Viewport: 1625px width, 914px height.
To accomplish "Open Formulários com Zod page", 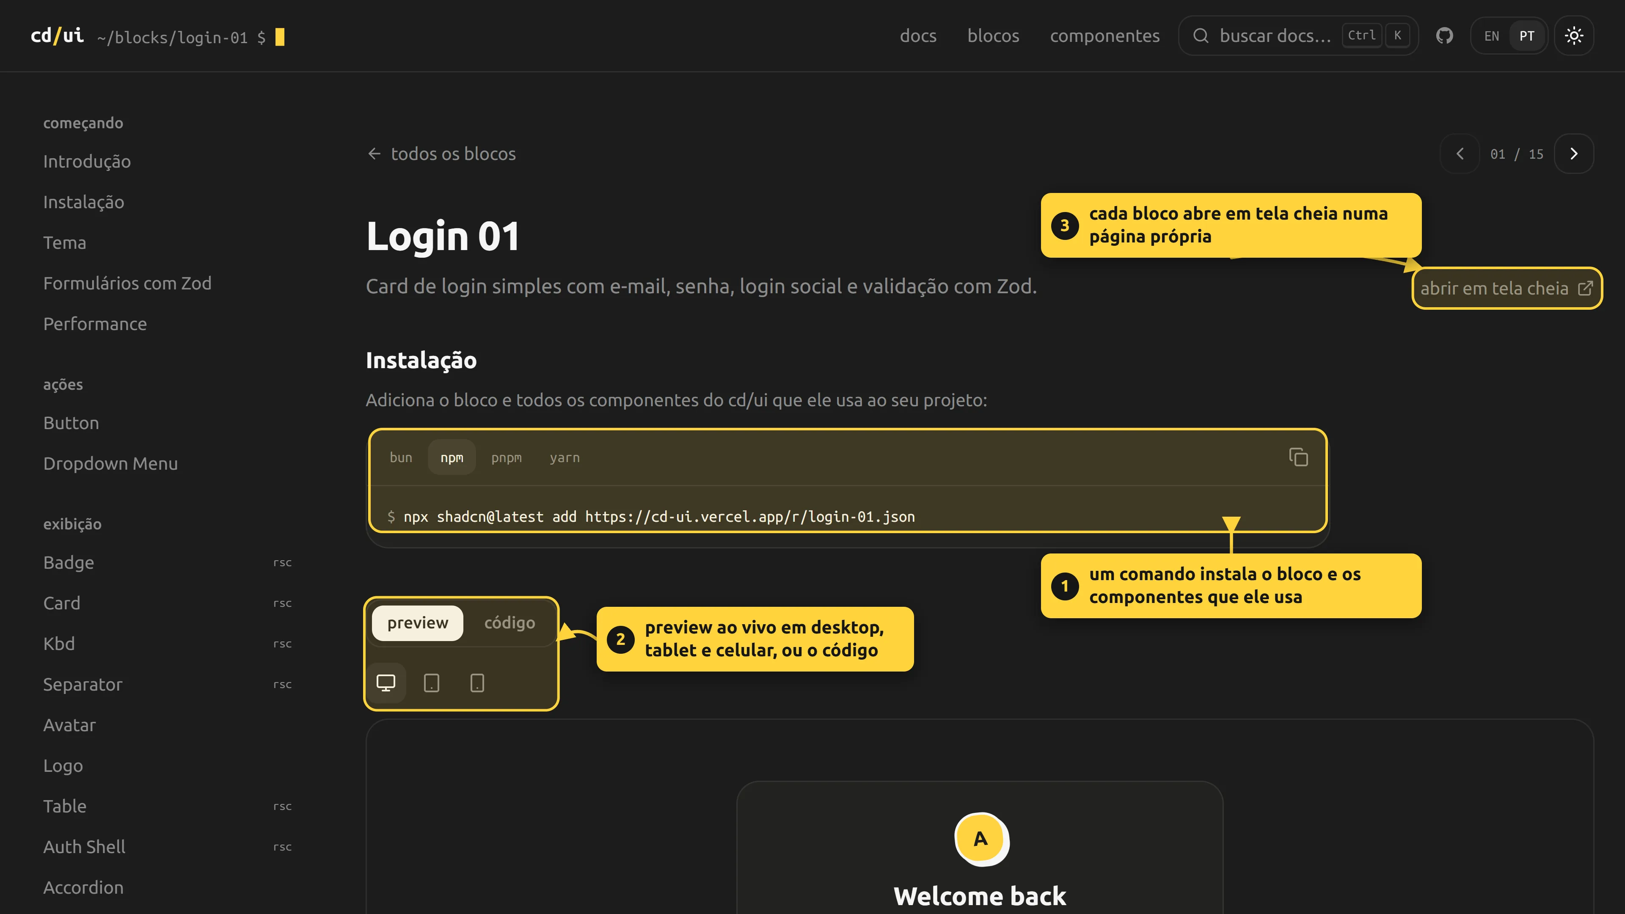I will tap(127, 283).
